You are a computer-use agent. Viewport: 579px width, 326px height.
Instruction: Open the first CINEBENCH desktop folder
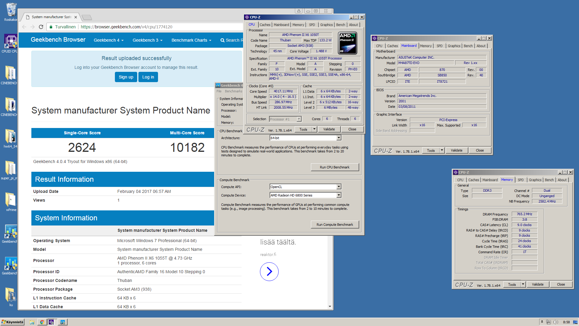(10, 75)
